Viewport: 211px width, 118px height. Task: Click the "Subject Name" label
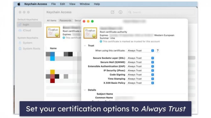[105, 94]
